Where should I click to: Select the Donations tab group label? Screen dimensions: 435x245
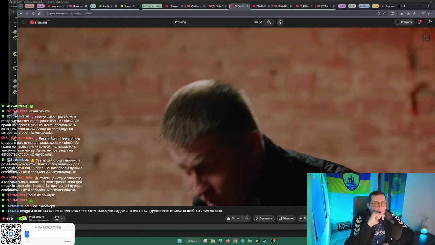(364, 6)
